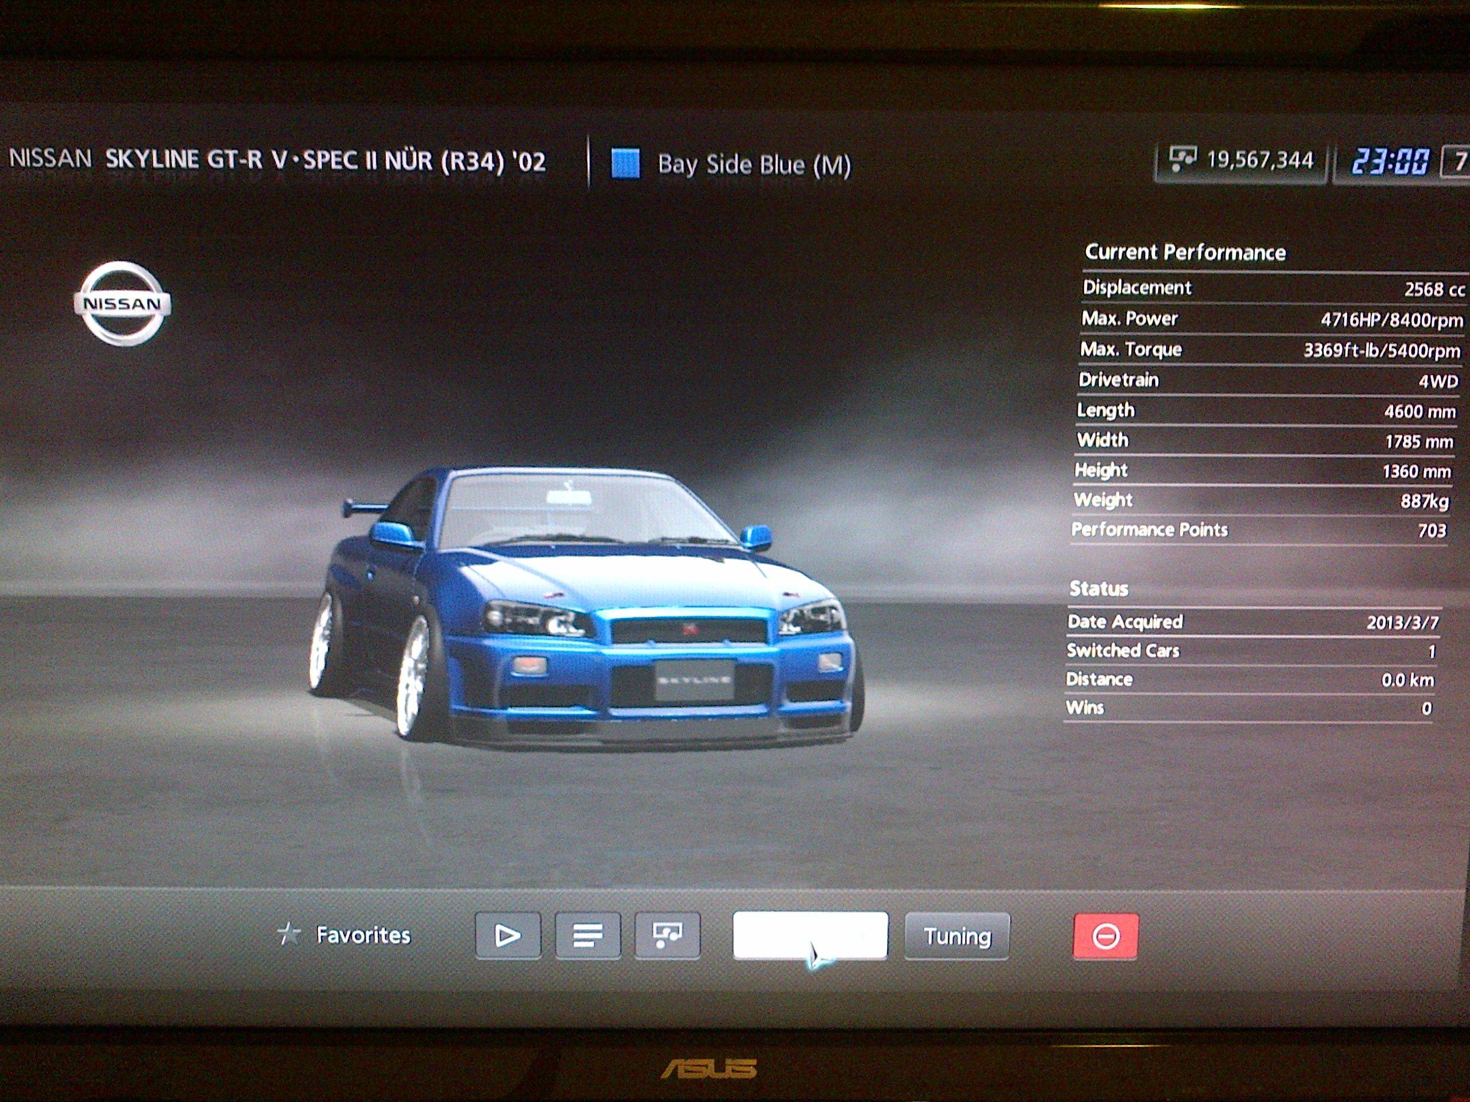
Task: Click the 'Distance' label
Action: tap(1099, 679)
